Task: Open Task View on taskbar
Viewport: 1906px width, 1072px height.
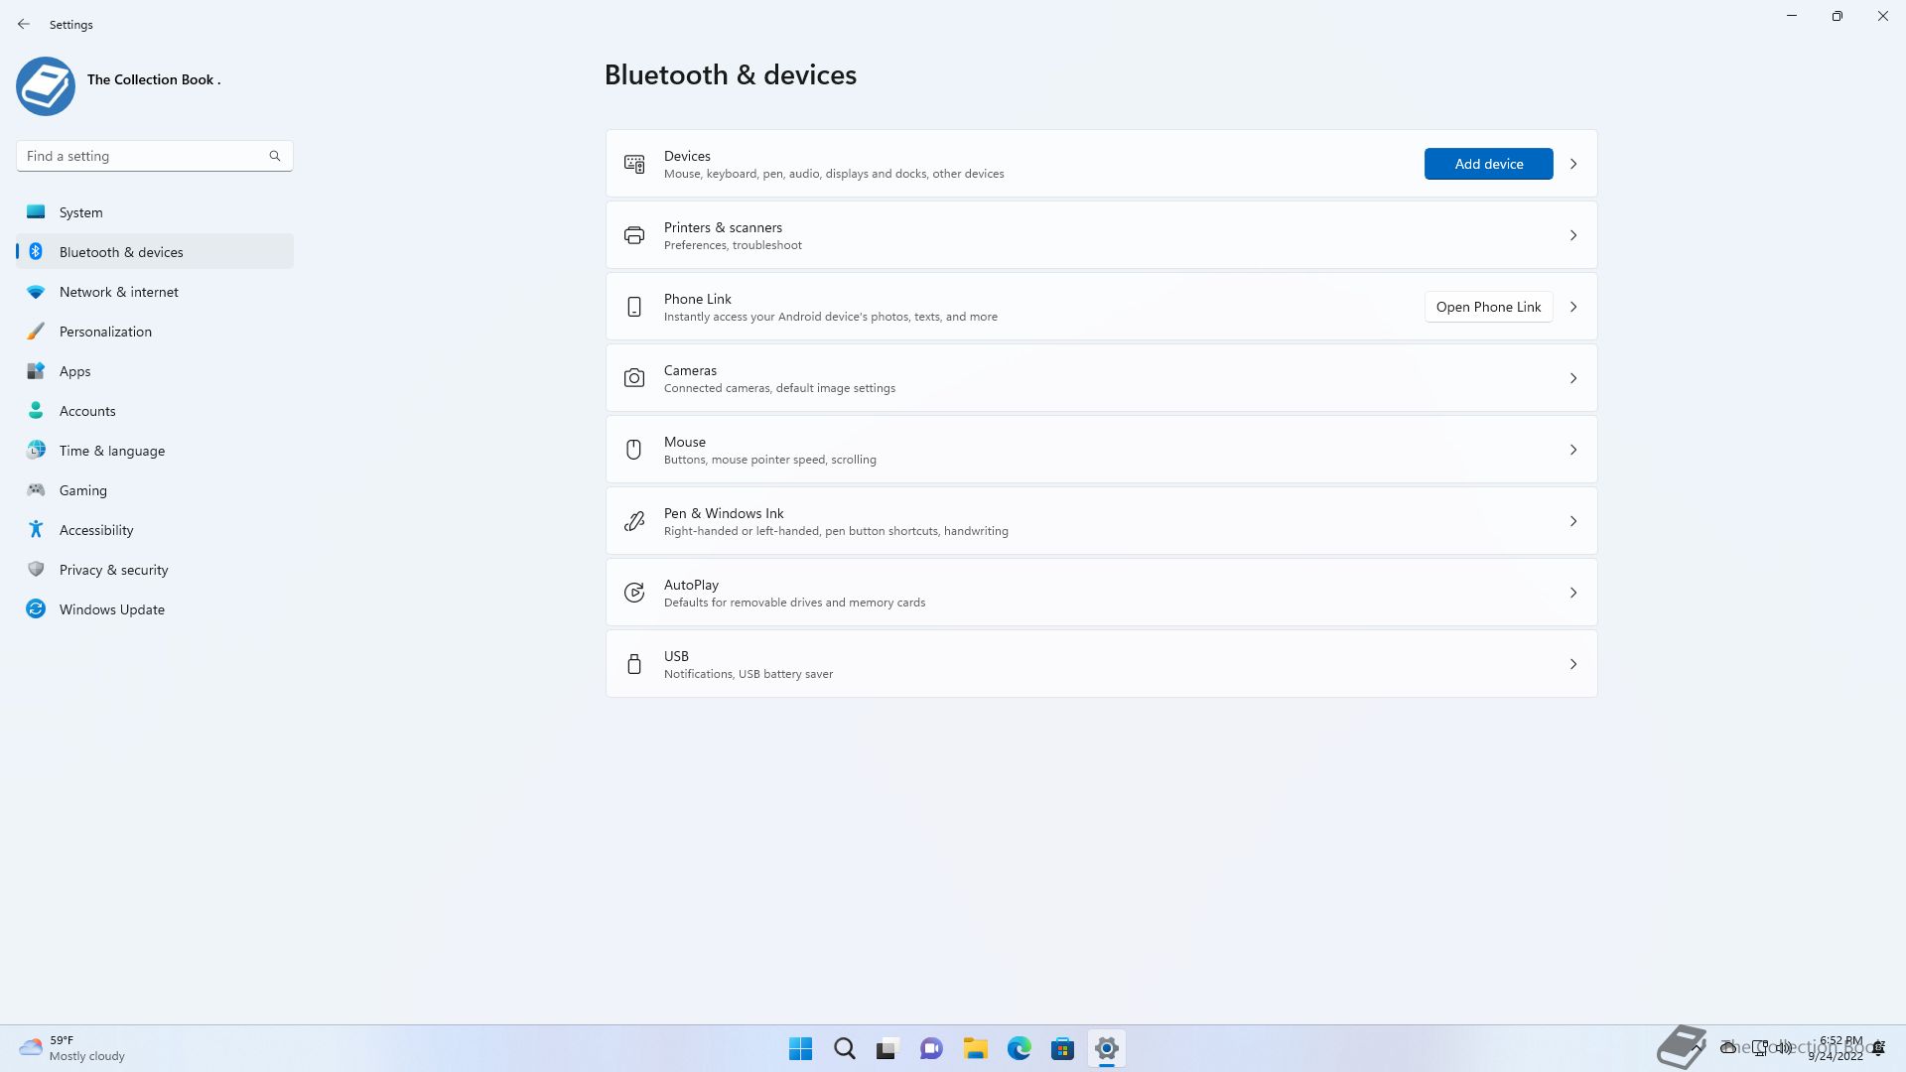Action: pyautogui.click(x=887, y=1048)
